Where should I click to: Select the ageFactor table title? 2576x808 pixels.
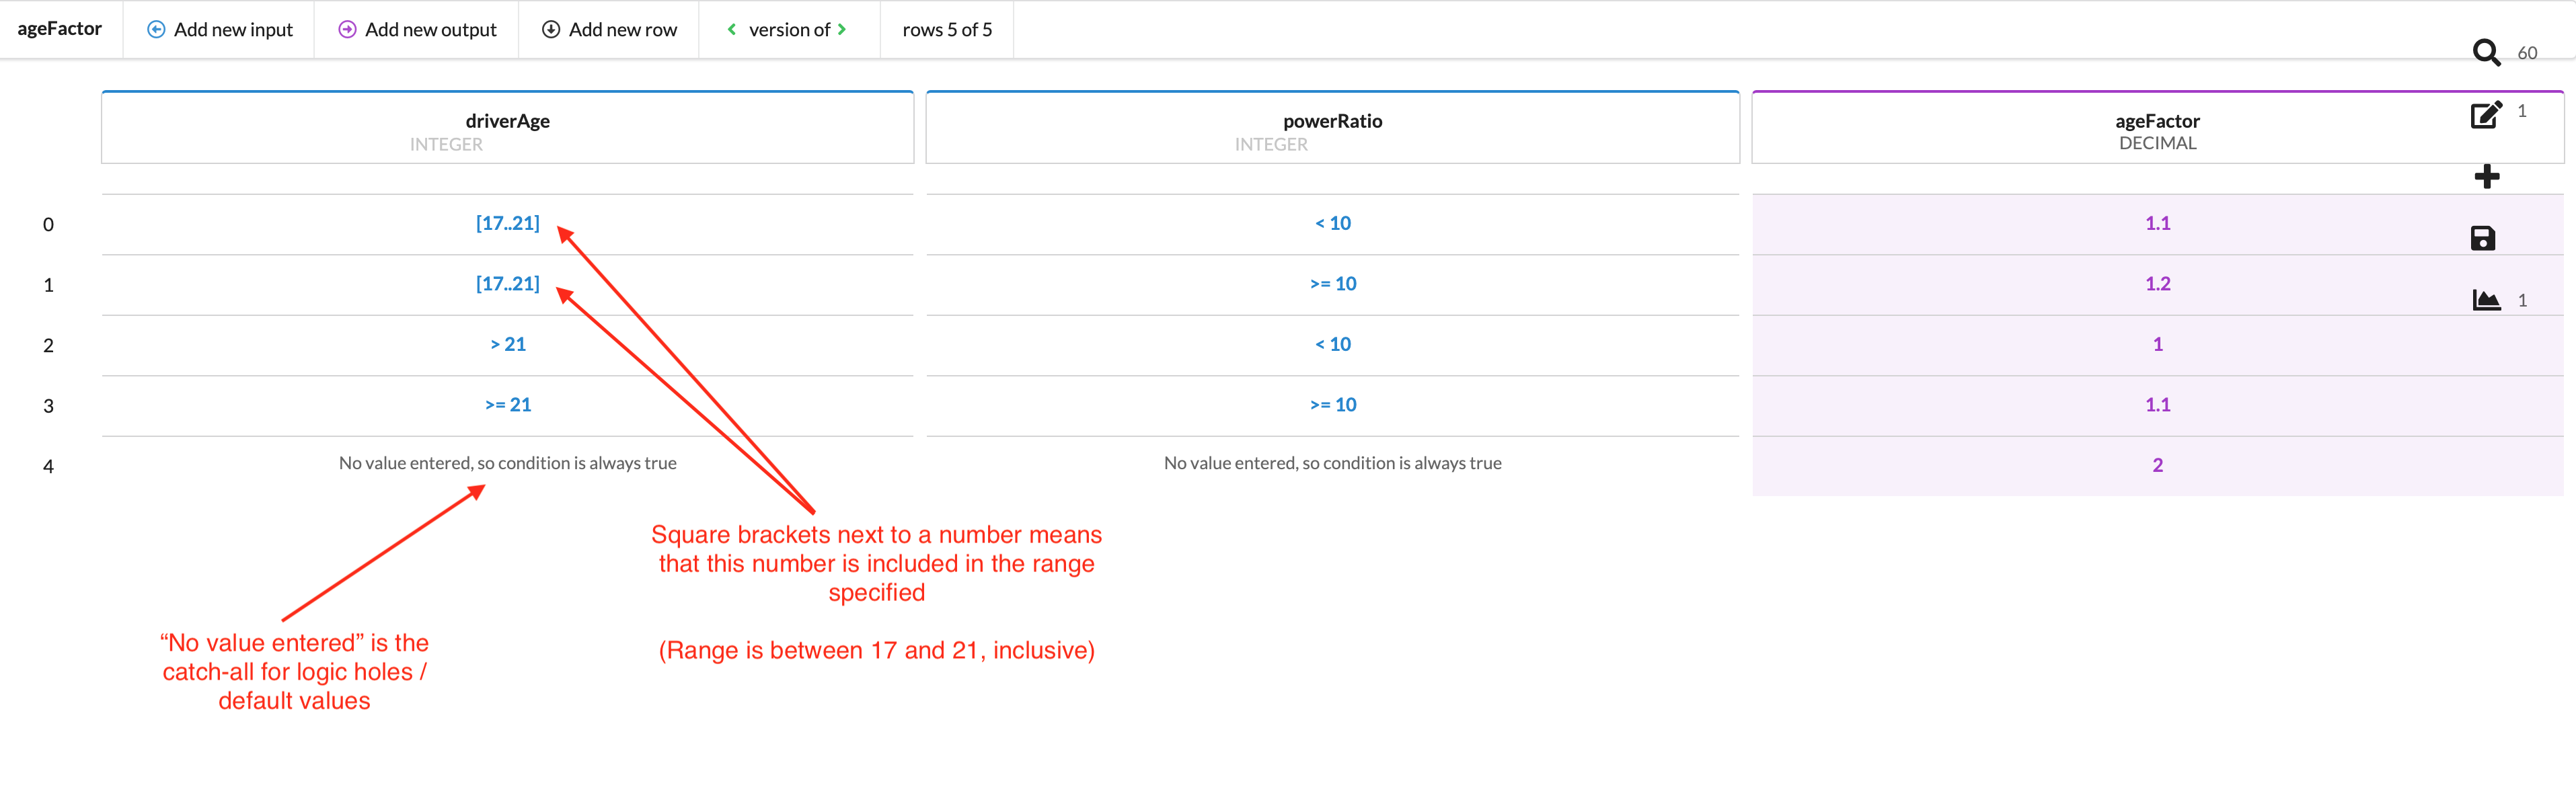point(60,29)
